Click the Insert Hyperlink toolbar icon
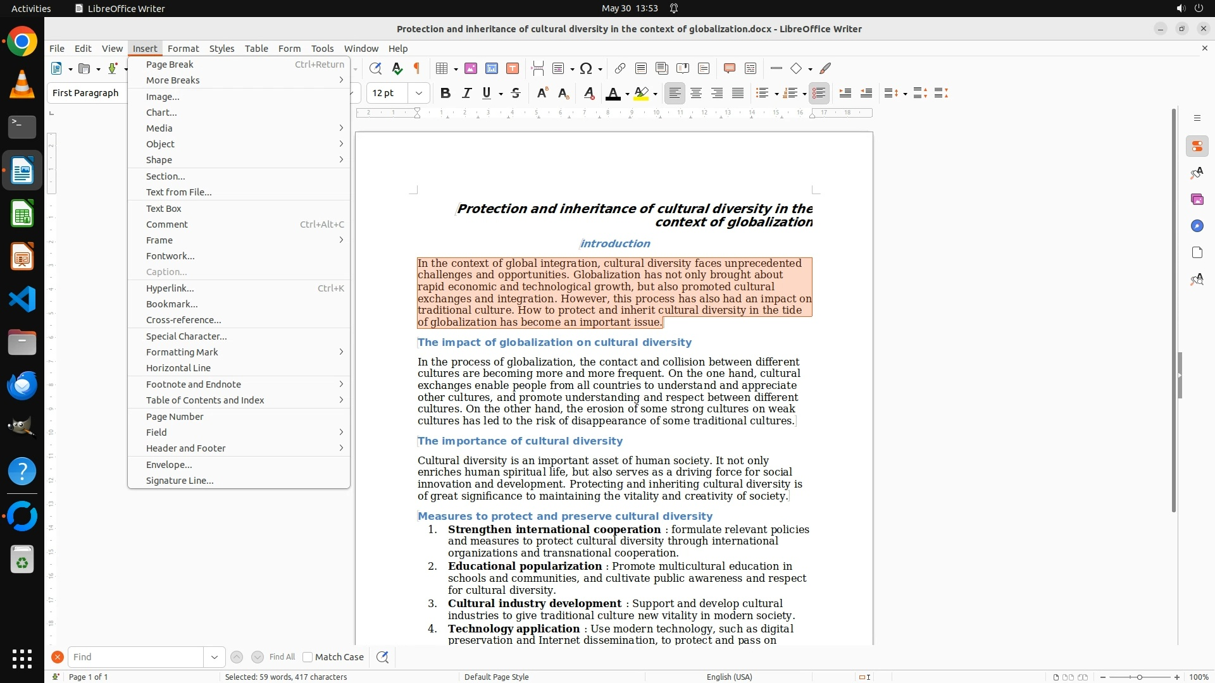Image resolution: width=1215 pixels, height=683 pixels. 620,68
